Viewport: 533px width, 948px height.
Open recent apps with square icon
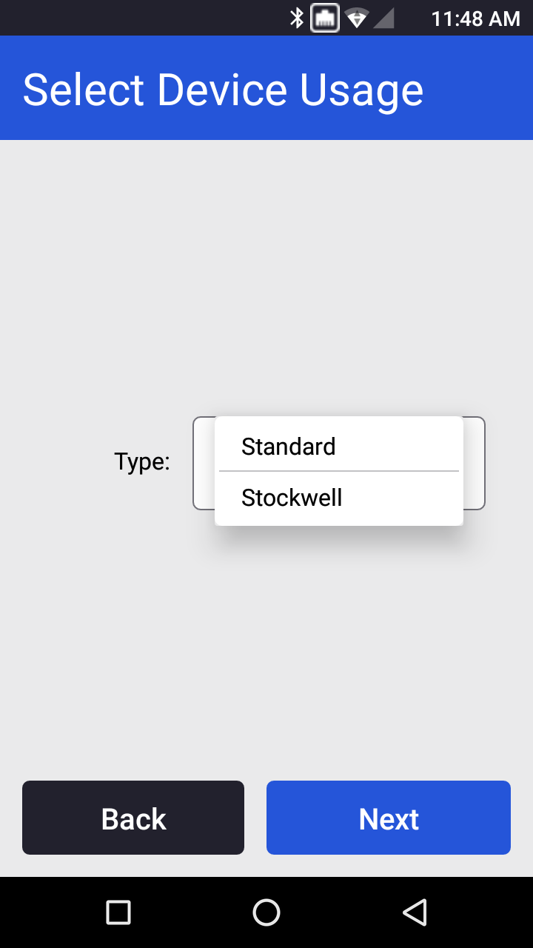tap(118, 912)
